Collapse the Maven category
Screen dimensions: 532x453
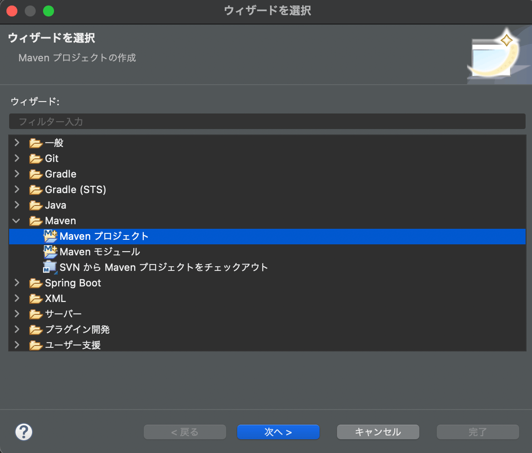click(x=16, y=221)
